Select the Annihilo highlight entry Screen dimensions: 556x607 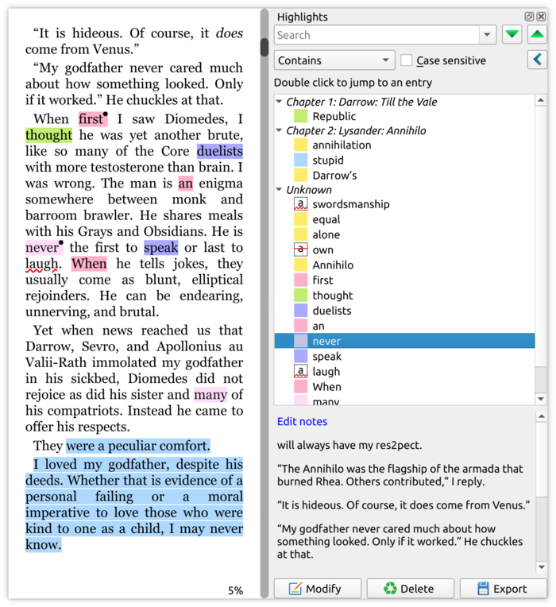pyautogui.click(x=333, y=265)
